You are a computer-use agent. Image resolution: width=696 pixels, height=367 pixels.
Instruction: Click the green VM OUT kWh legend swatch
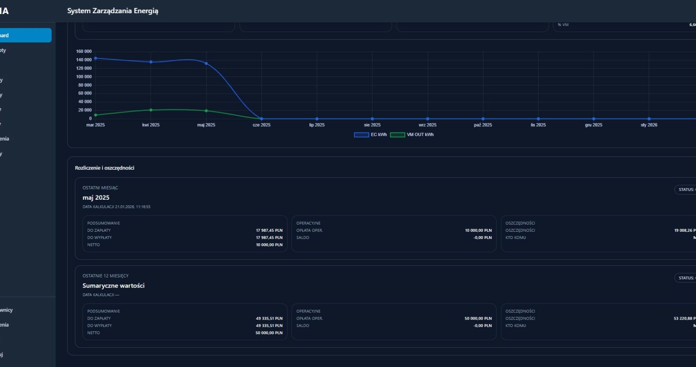pos(397,135)
